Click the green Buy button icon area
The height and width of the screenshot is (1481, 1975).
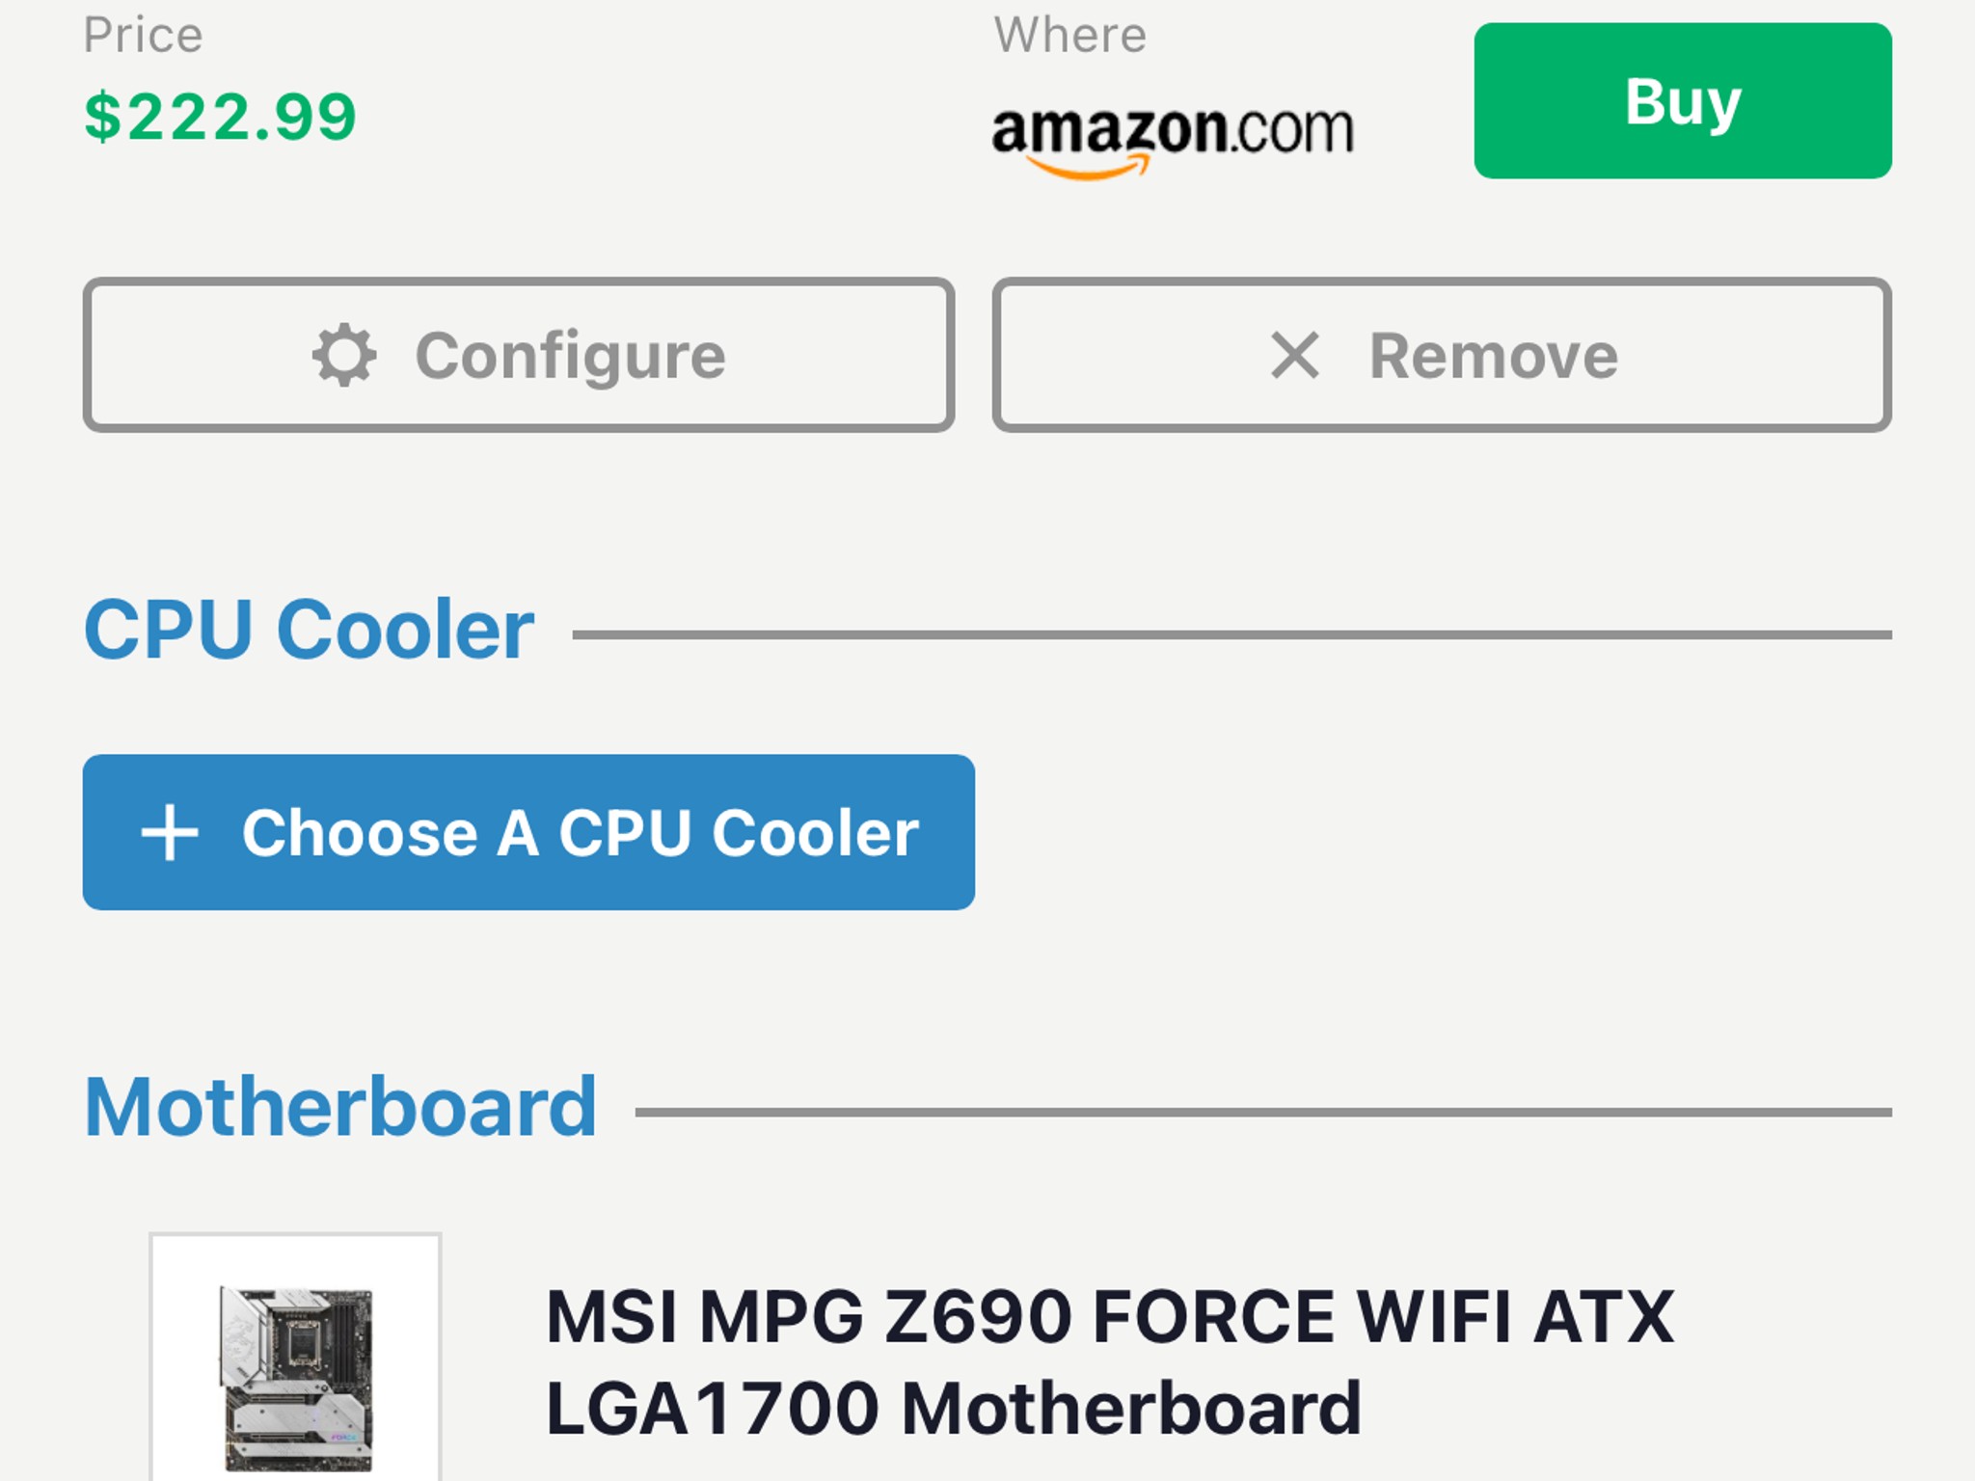[1682, 103]
